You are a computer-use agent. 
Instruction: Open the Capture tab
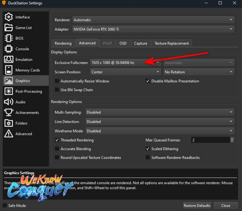pyautogui.click(x=141, y=43)
